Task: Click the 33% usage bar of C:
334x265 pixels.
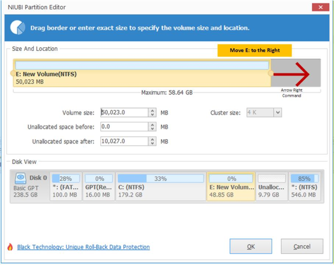Action: pos(161,179)
